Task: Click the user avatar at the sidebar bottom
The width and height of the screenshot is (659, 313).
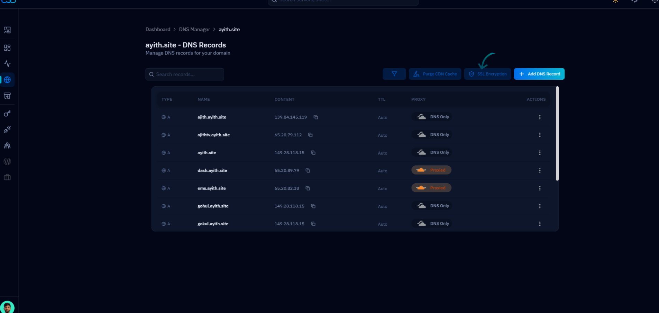Action: 7,307
